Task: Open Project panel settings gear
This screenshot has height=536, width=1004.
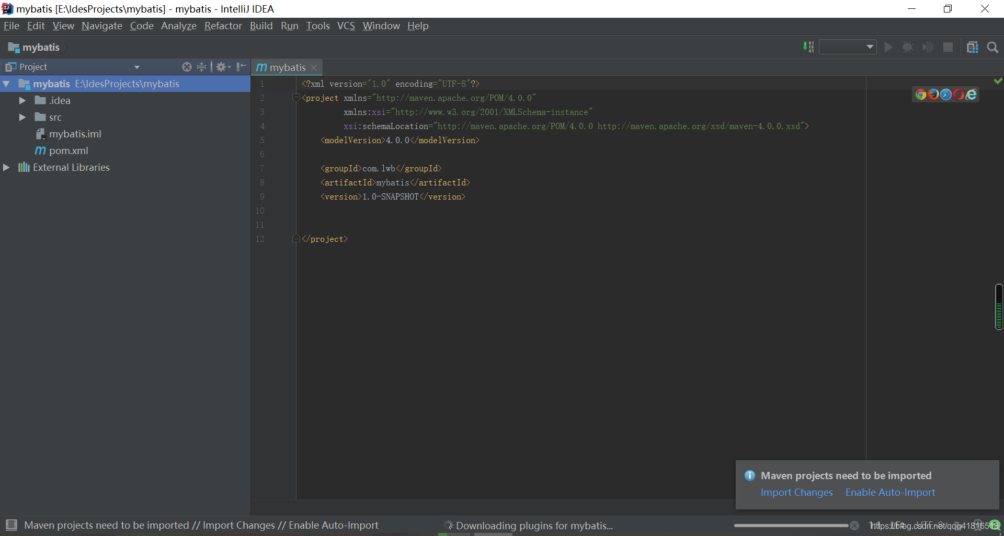Action: coord(223,67)
